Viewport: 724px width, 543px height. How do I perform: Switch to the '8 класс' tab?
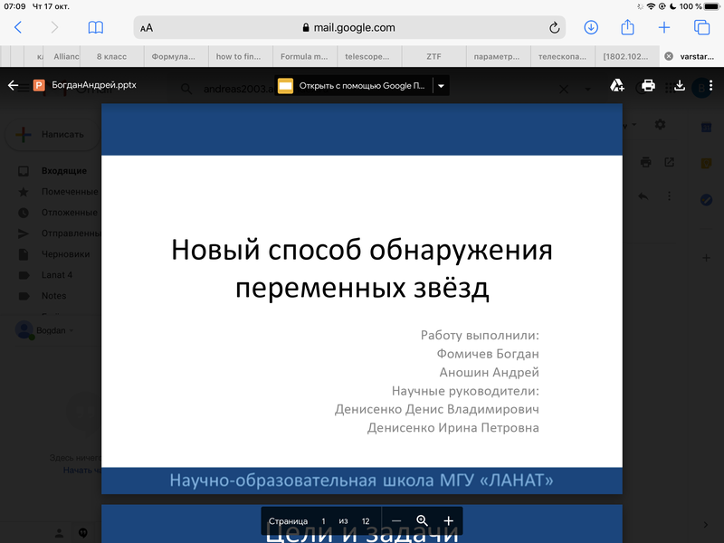click(112, 56)
